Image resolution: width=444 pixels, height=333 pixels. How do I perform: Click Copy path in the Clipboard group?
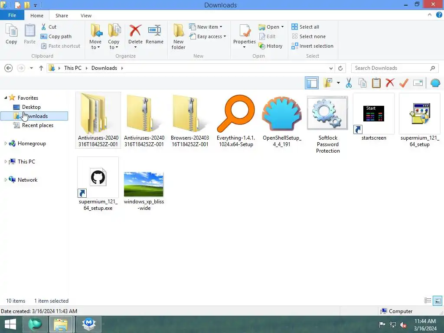click(56, 36)
